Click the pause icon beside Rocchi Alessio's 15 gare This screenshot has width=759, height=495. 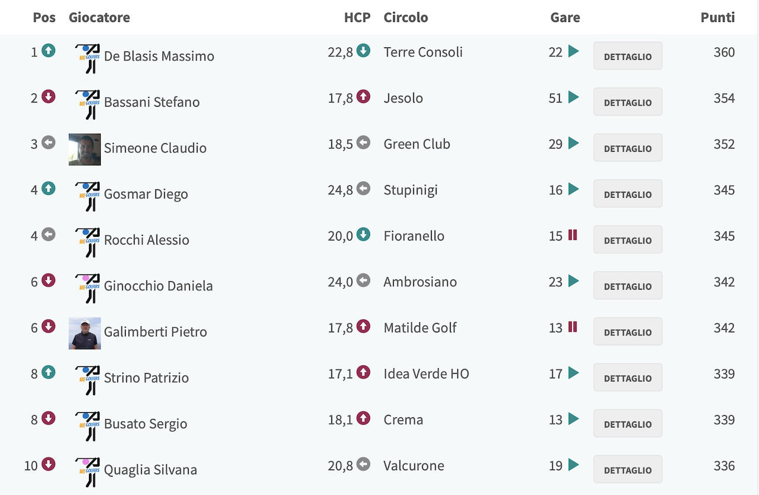coord(573,235)
